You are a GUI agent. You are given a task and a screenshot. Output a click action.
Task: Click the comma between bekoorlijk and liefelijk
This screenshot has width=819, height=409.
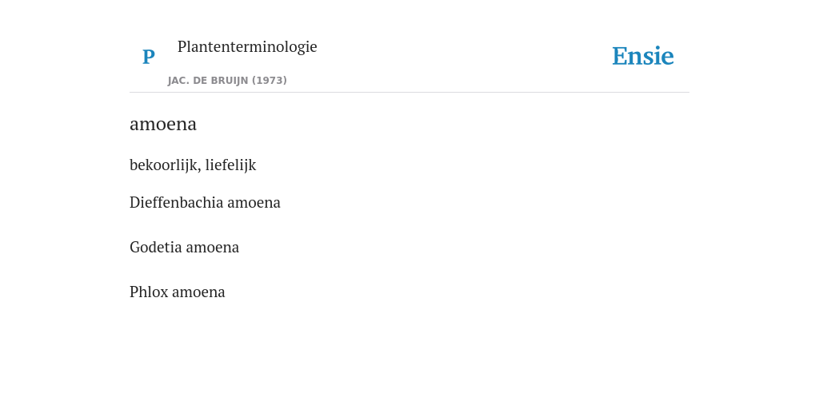(x=199, y=169)
